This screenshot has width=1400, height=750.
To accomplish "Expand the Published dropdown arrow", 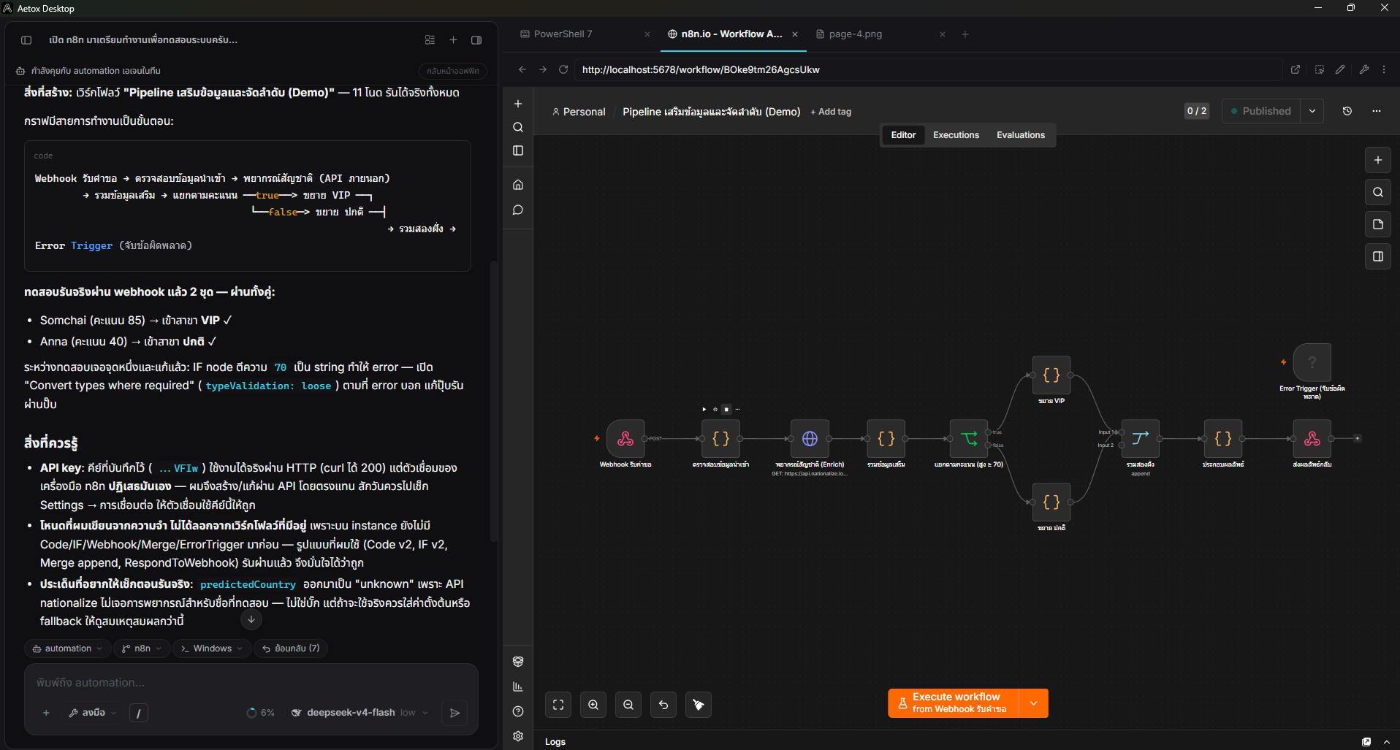I will click(1312, 111).
